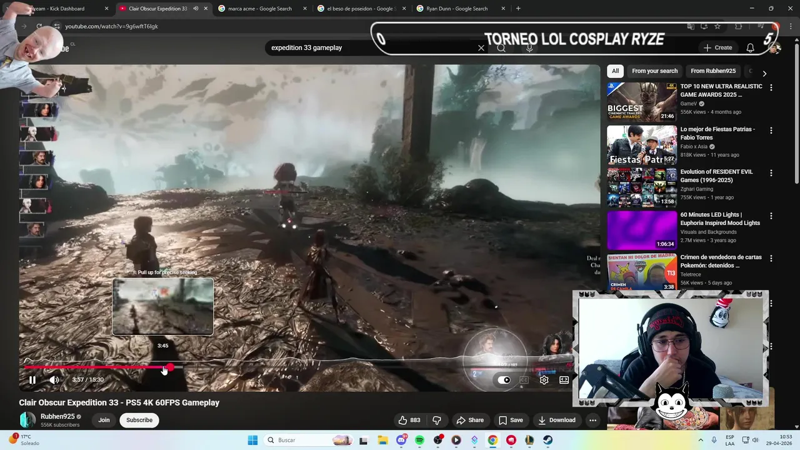Open options menu for TOP 10 video
Screen dimensions: 800x450
coord(771,88)
